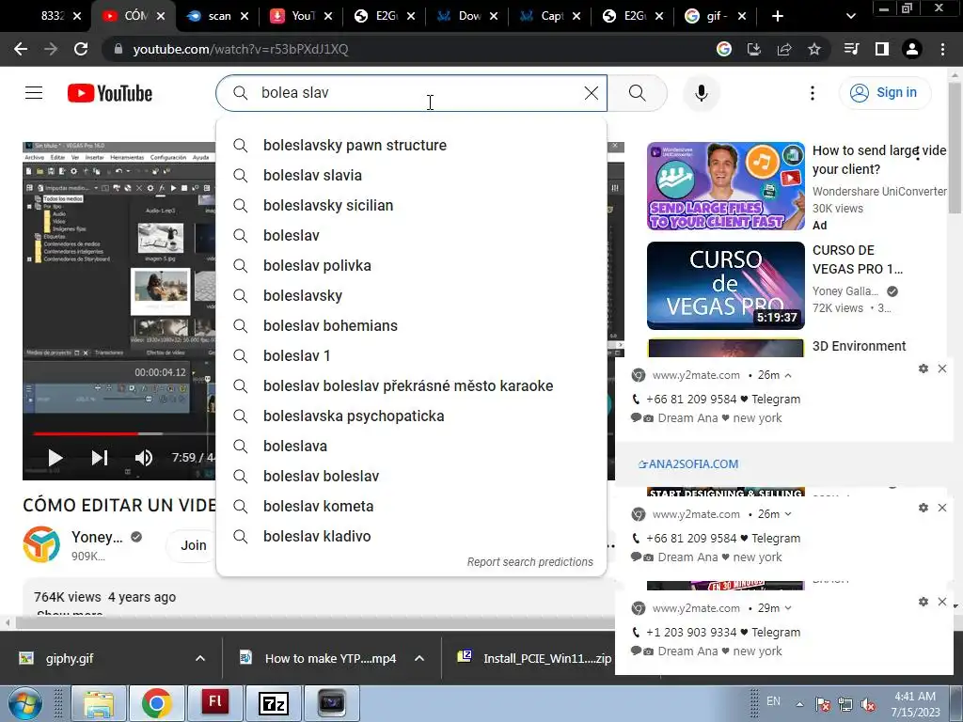Share this page from address bar
This screenshot has width=963, height=722.
(784, 49)
